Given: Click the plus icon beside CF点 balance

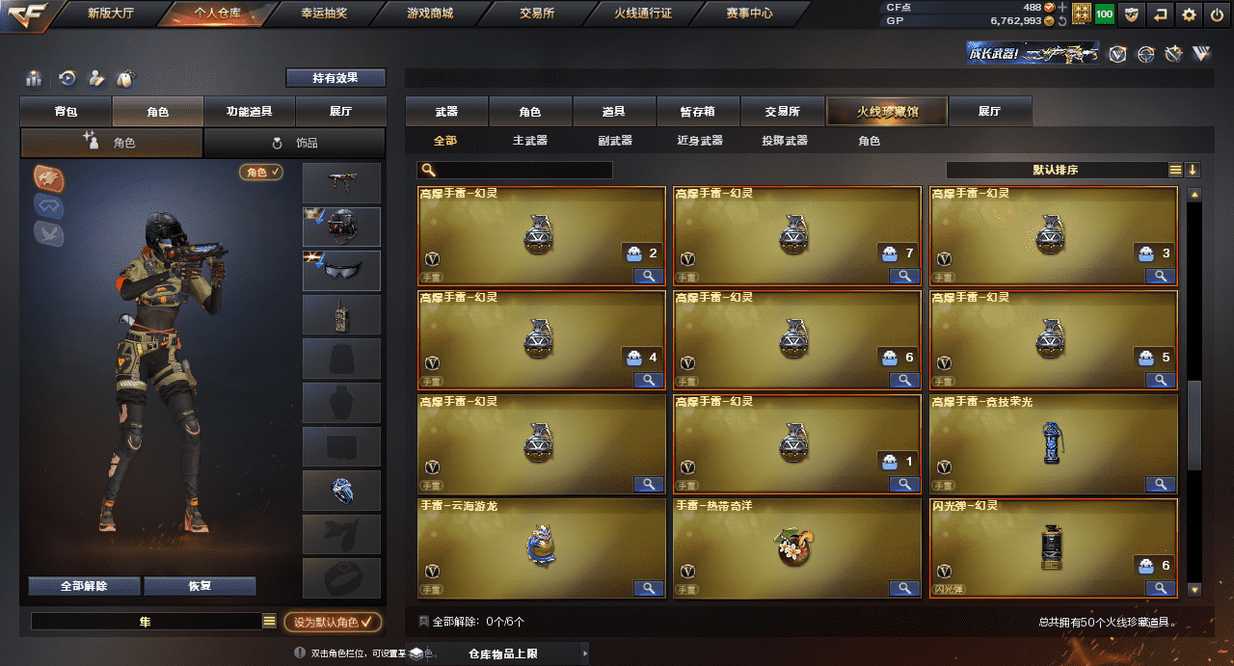Looking at the screenshot, I should click(x=1062, y=8).
